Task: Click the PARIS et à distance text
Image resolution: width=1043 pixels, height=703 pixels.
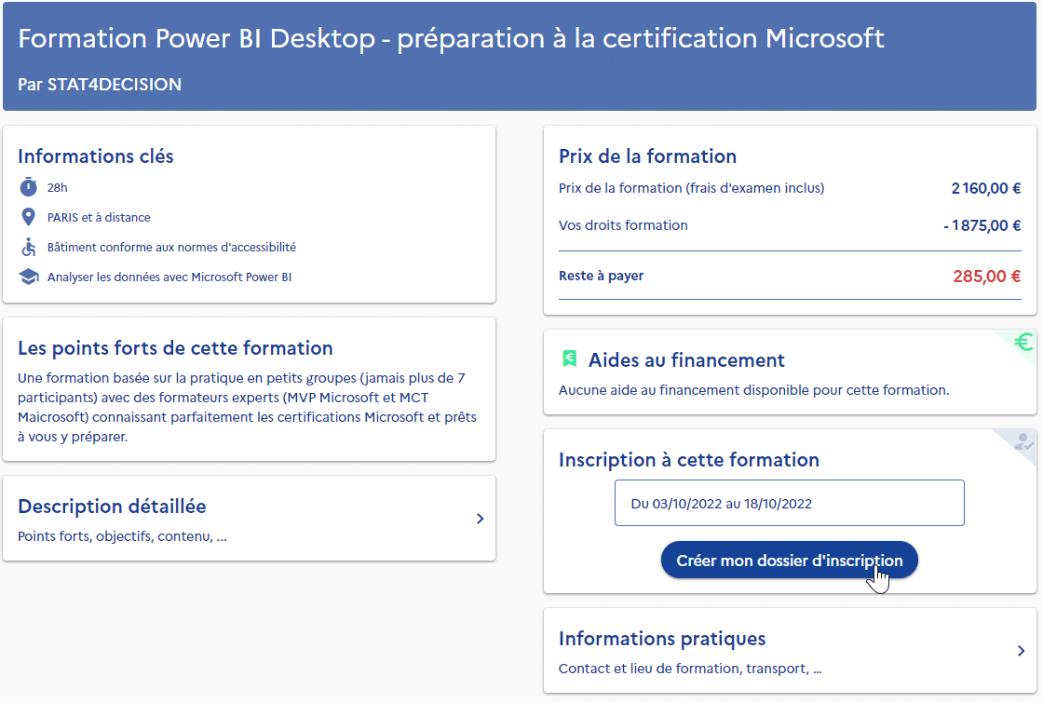Action: (x=99, y=218)
